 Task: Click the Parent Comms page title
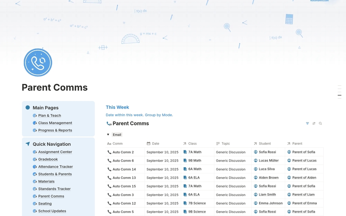pos(55,87)
